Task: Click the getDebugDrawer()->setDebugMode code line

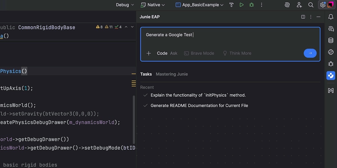Action: (x=68, y=148)
